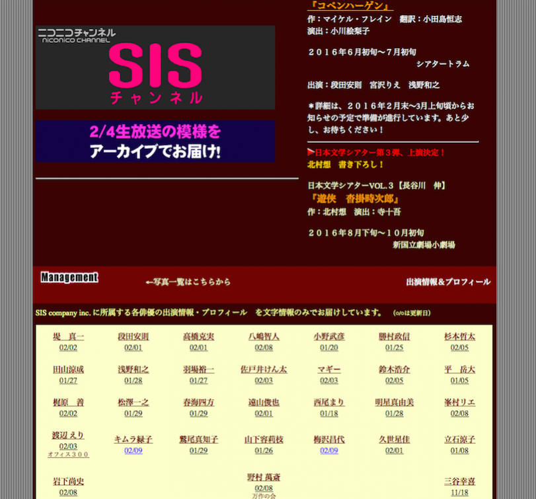536x499 pixels.
Task: Click the 02/09 date under キムラ緑子
Action: (x=133, y=451)
